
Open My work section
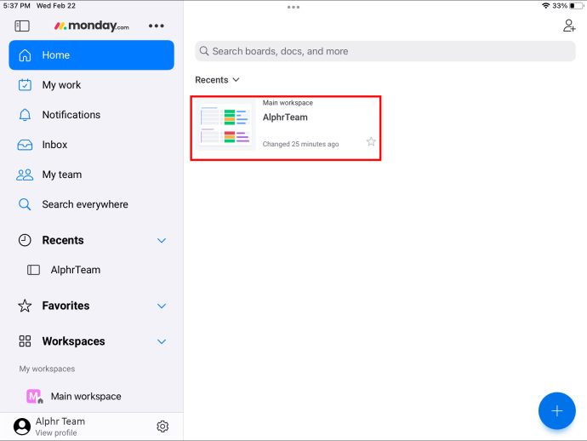click(x=91, y=85)
